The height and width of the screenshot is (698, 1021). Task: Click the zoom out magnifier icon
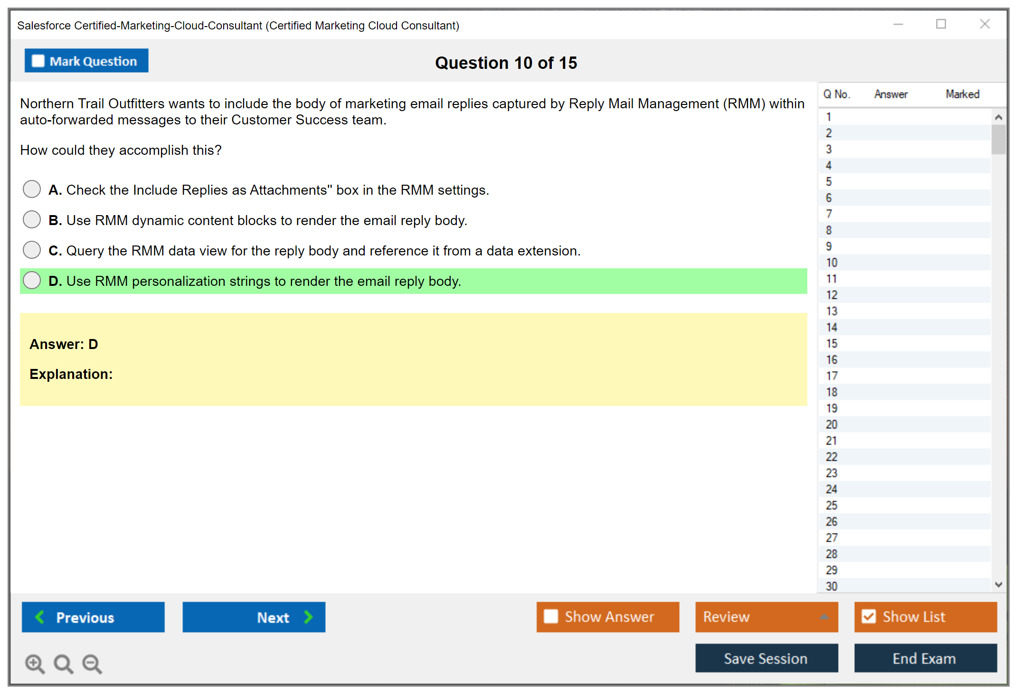tap(92, 663)
